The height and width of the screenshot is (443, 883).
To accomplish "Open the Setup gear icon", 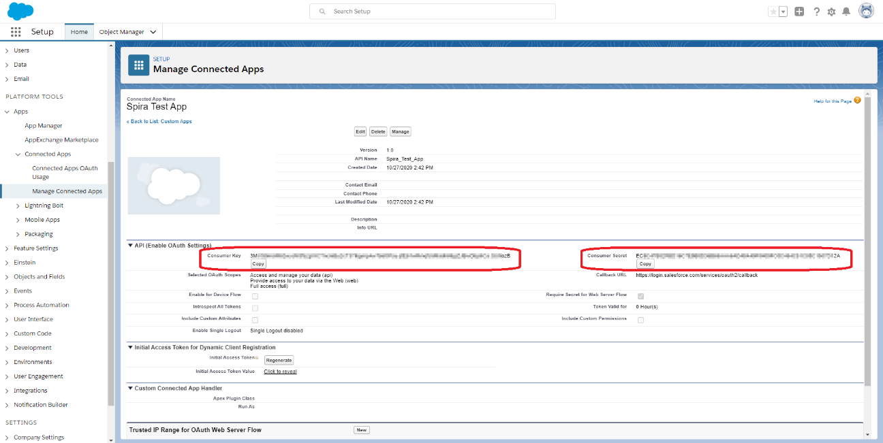I will 831,12.
